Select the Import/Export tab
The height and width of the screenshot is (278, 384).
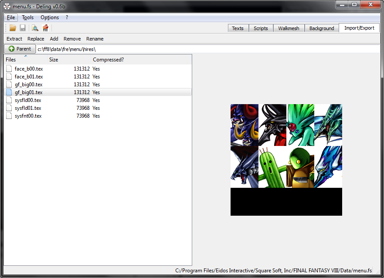tap(359, 28)
